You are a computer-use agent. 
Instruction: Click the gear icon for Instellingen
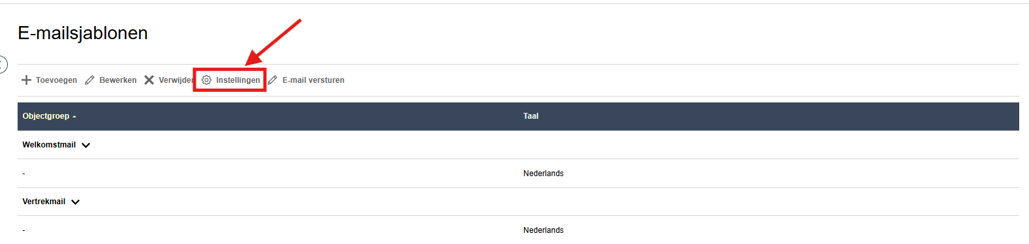(x=206, y=80)
